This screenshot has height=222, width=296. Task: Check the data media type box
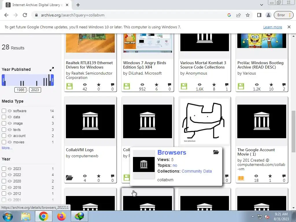(x=4, y=117)
